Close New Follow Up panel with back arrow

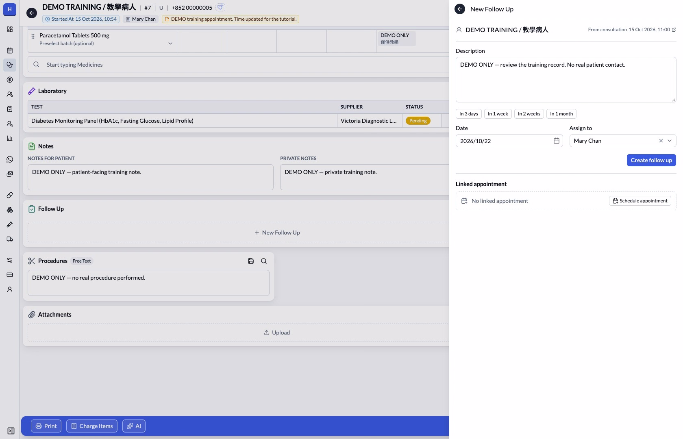[460, 9]
